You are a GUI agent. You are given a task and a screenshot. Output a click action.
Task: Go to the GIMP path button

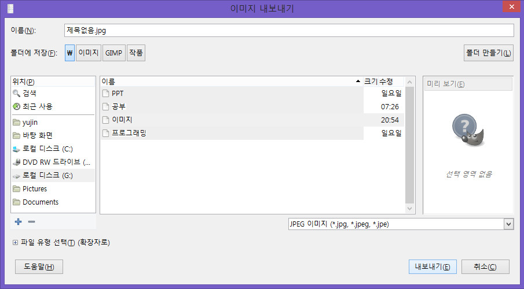click(114, 53)
